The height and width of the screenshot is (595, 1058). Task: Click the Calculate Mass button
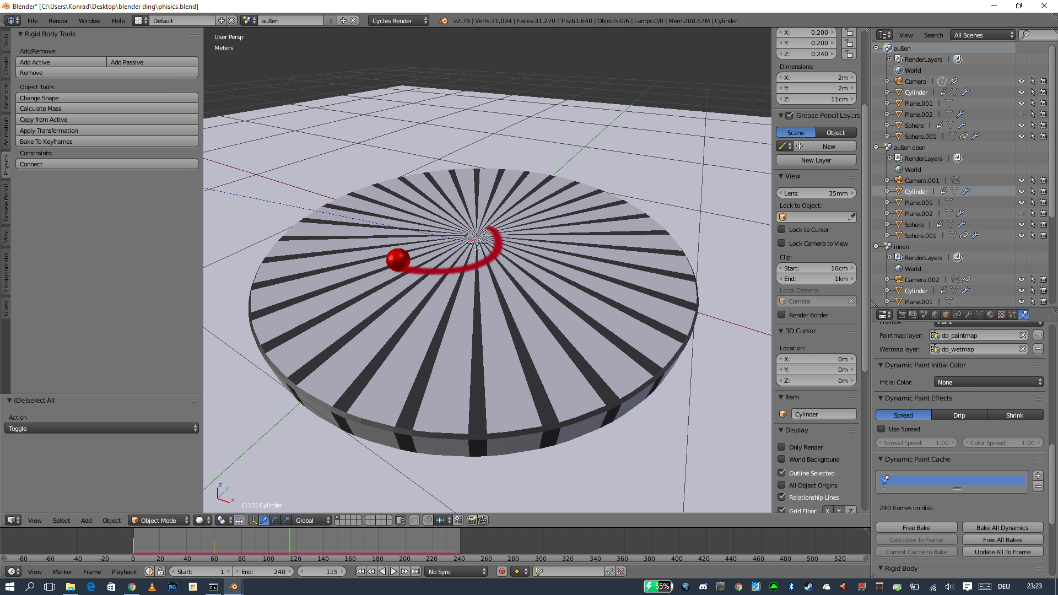click(107, 109)
